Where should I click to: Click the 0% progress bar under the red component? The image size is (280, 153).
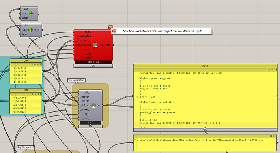click(x=93, y=66)
